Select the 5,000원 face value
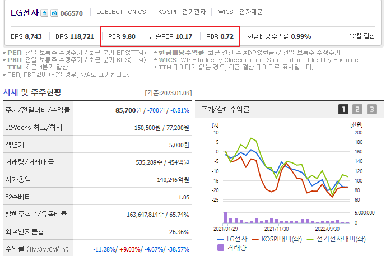Screen dimensions: 386x256 pos(179,145)
